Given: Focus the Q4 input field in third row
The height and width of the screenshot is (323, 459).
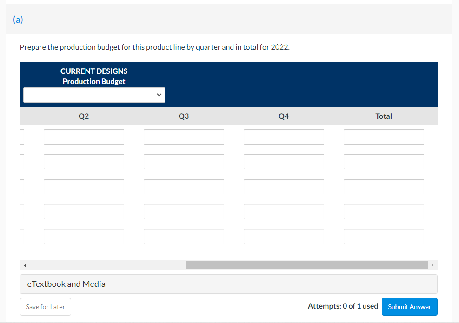Looking at the screenshot, I should (284, 187).
